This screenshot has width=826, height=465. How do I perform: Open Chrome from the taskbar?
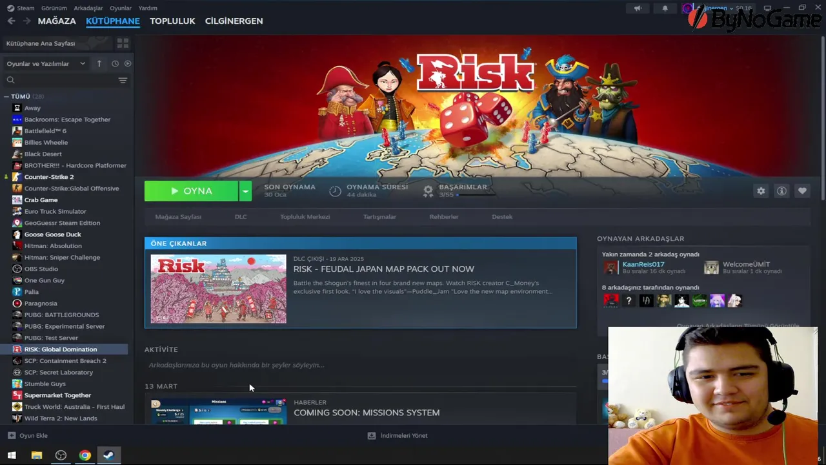click(85, 455)
